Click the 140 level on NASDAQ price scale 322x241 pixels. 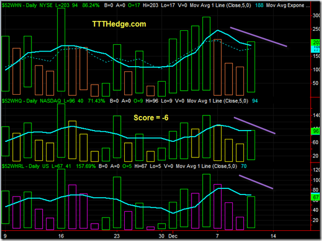[316, 115]
